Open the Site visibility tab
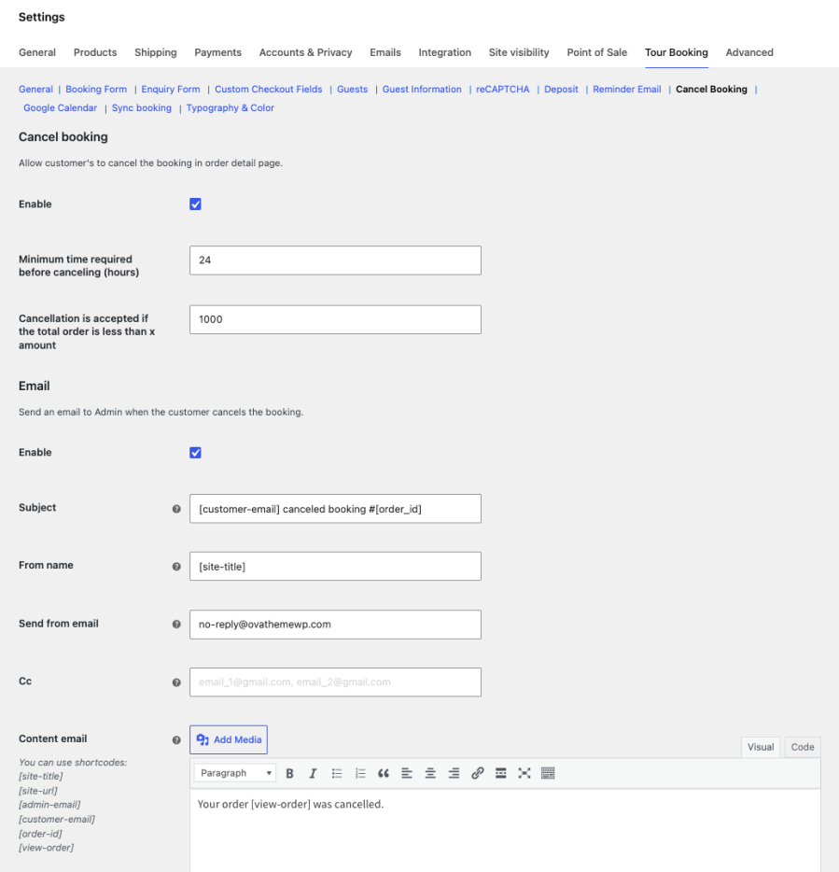The height and width of the screenshot is (872, 839). pyautogui.click(x=519, y=52)
